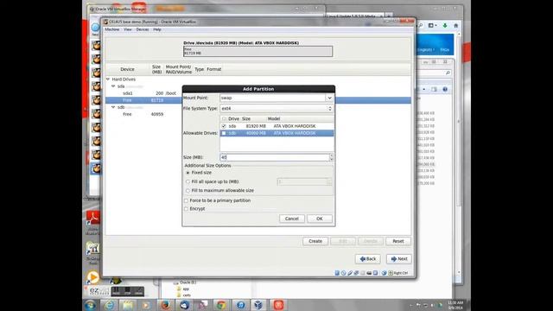Open the Devices menu
Screen dimensions: 553x311
point(143,29)
